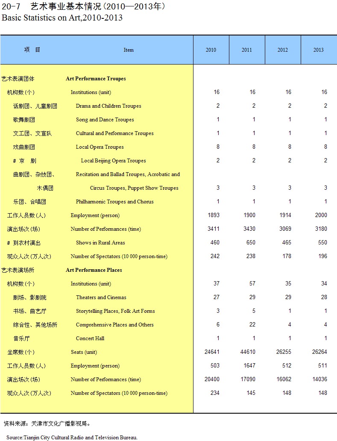
Task: Click the 'Basic Statistics on Art,2010-2013' title
Action: click(x=62, y=18)
